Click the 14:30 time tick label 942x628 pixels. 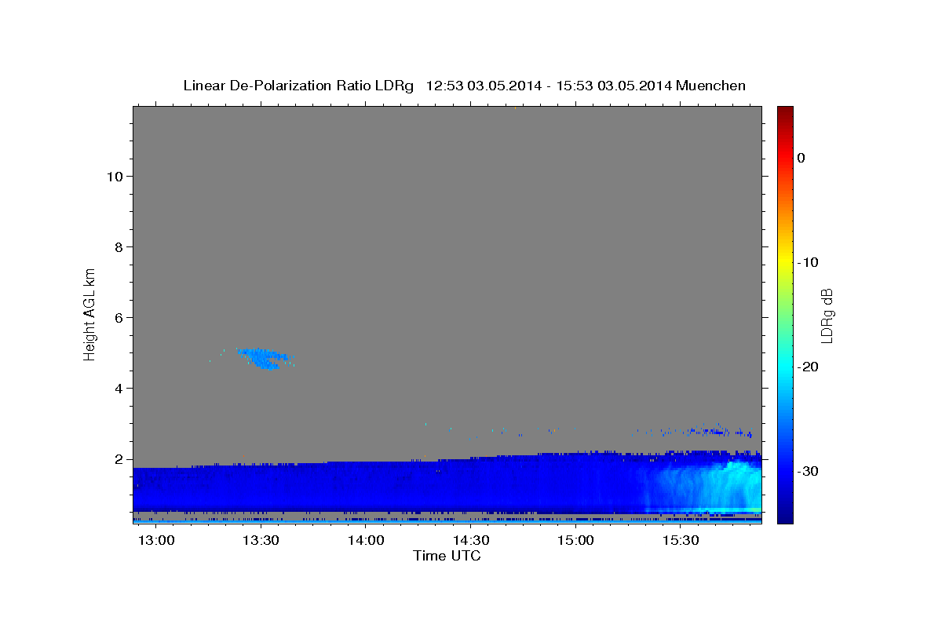tap(471, 540)
